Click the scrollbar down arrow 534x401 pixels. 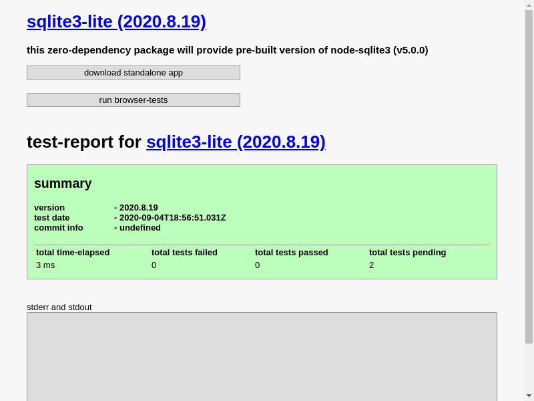point(529,396)
